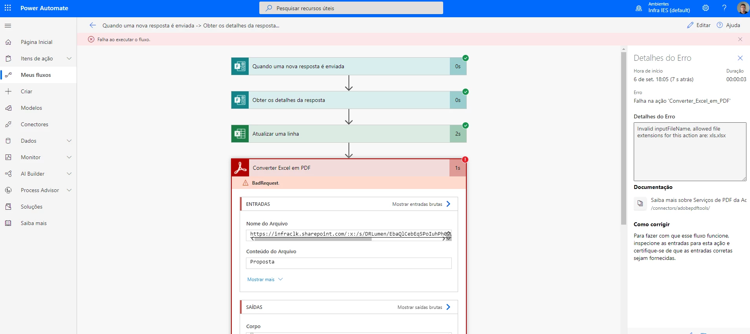This screenshot has height=334, width=750.
Task: Click the search box Pesquisar recursos úteis
Action: point(351,8)
